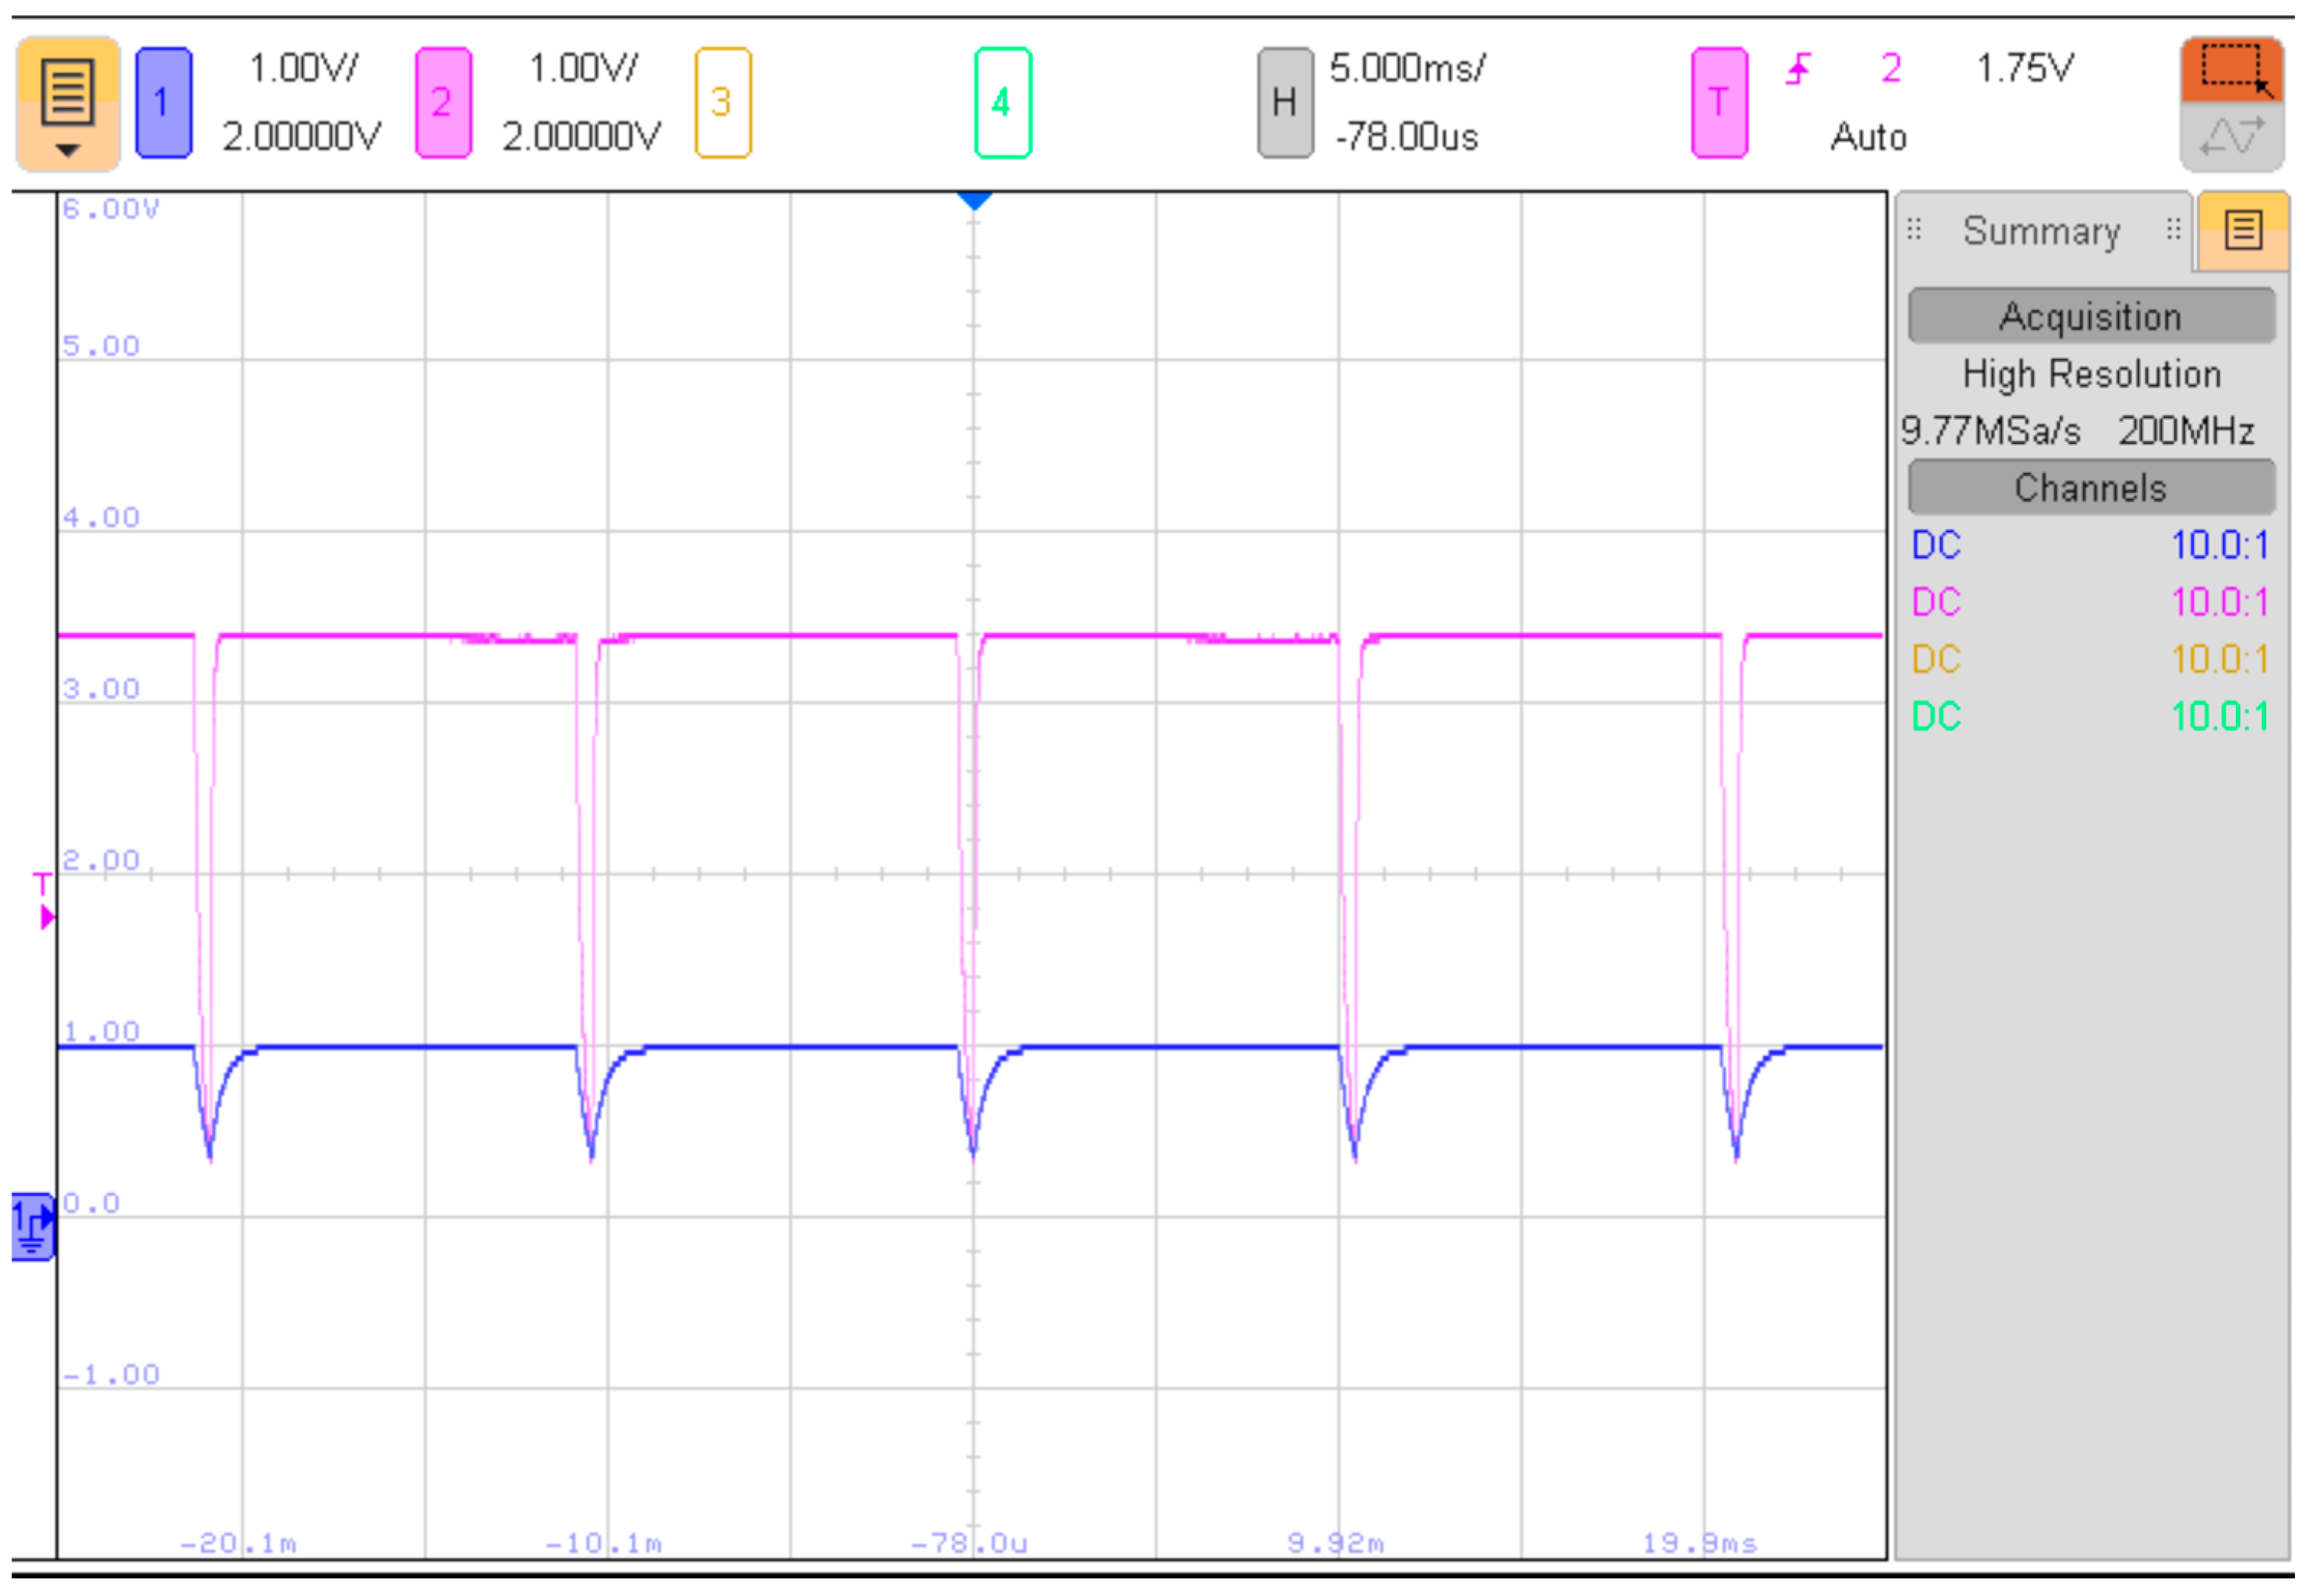Toggle channel 1 button
Screen dimensions: 2308x1596
tap(163, 103)
